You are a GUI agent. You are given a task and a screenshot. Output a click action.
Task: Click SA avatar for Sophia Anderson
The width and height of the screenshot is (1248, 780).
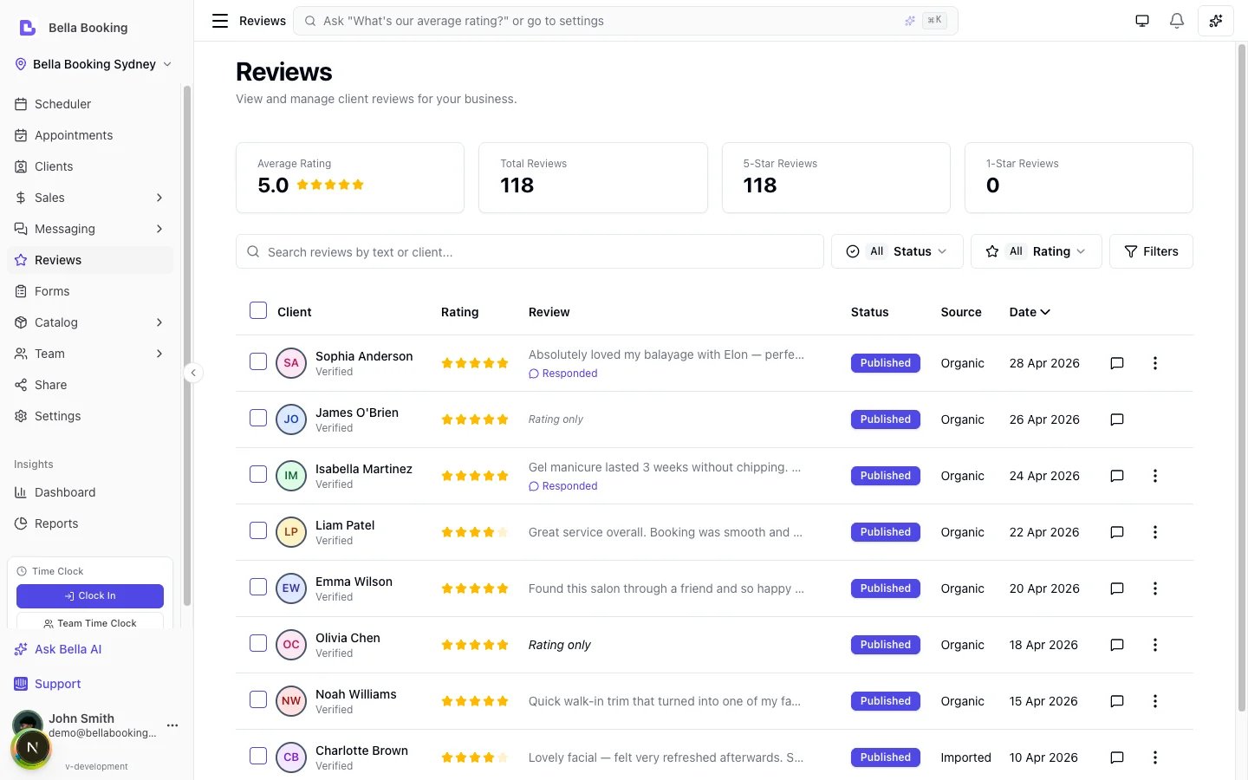tap(291, 363)
